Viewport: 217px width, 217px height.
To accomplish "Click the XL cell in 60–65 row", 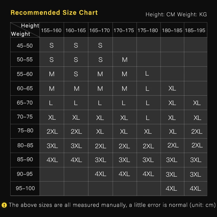I will pyautogui.click(x=172, y=88).
